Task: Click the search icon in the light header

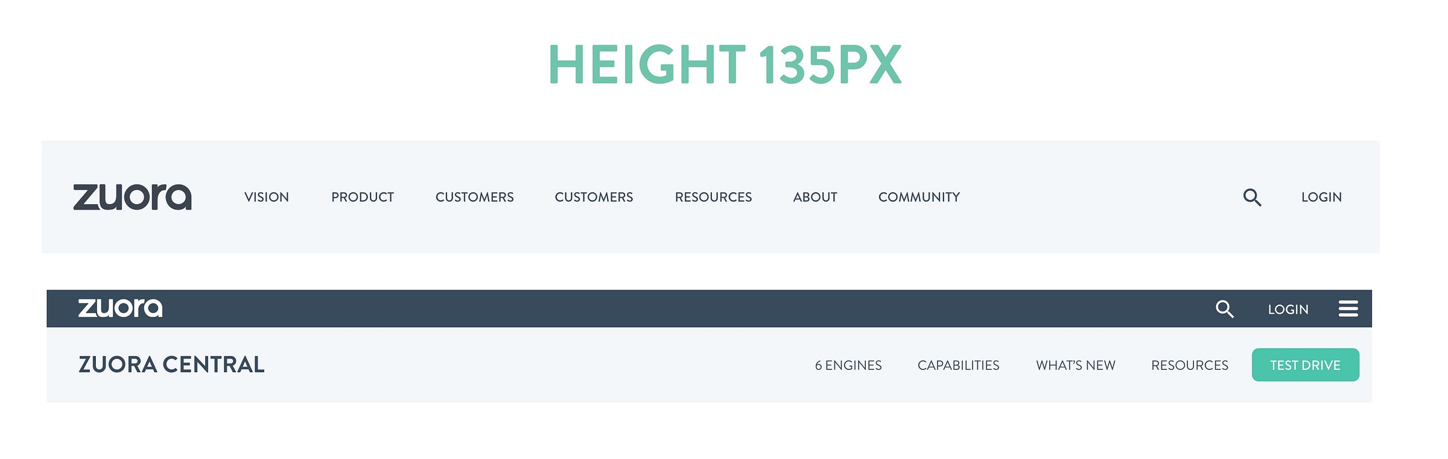Action: tap(1252, 197)
